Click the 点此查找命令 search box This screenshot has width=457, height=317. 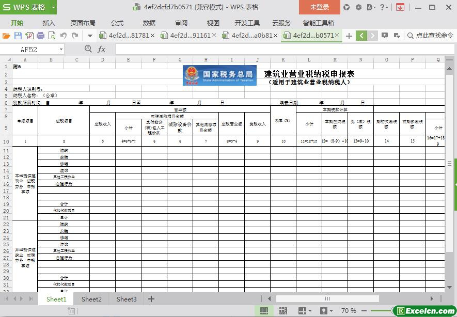pos(430,36)
